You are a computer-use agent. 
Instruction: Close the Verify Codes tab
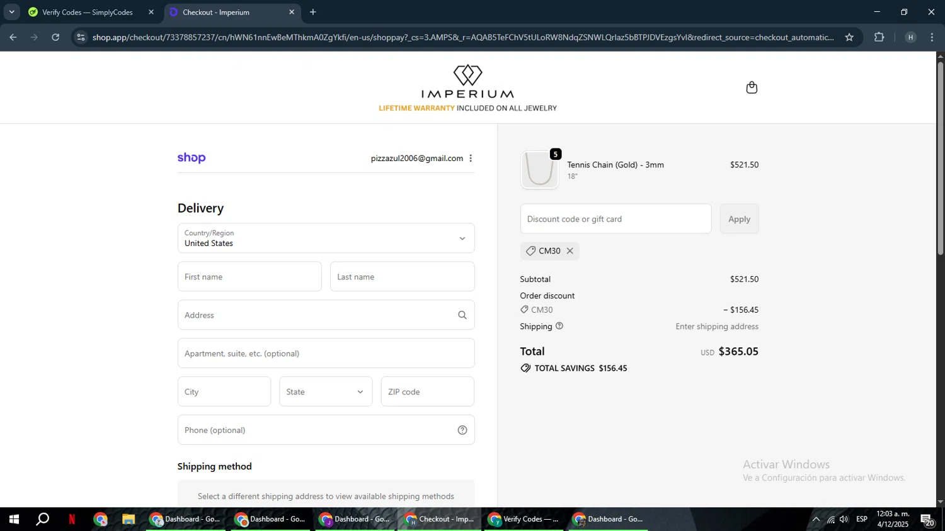(x=151, y=12)
